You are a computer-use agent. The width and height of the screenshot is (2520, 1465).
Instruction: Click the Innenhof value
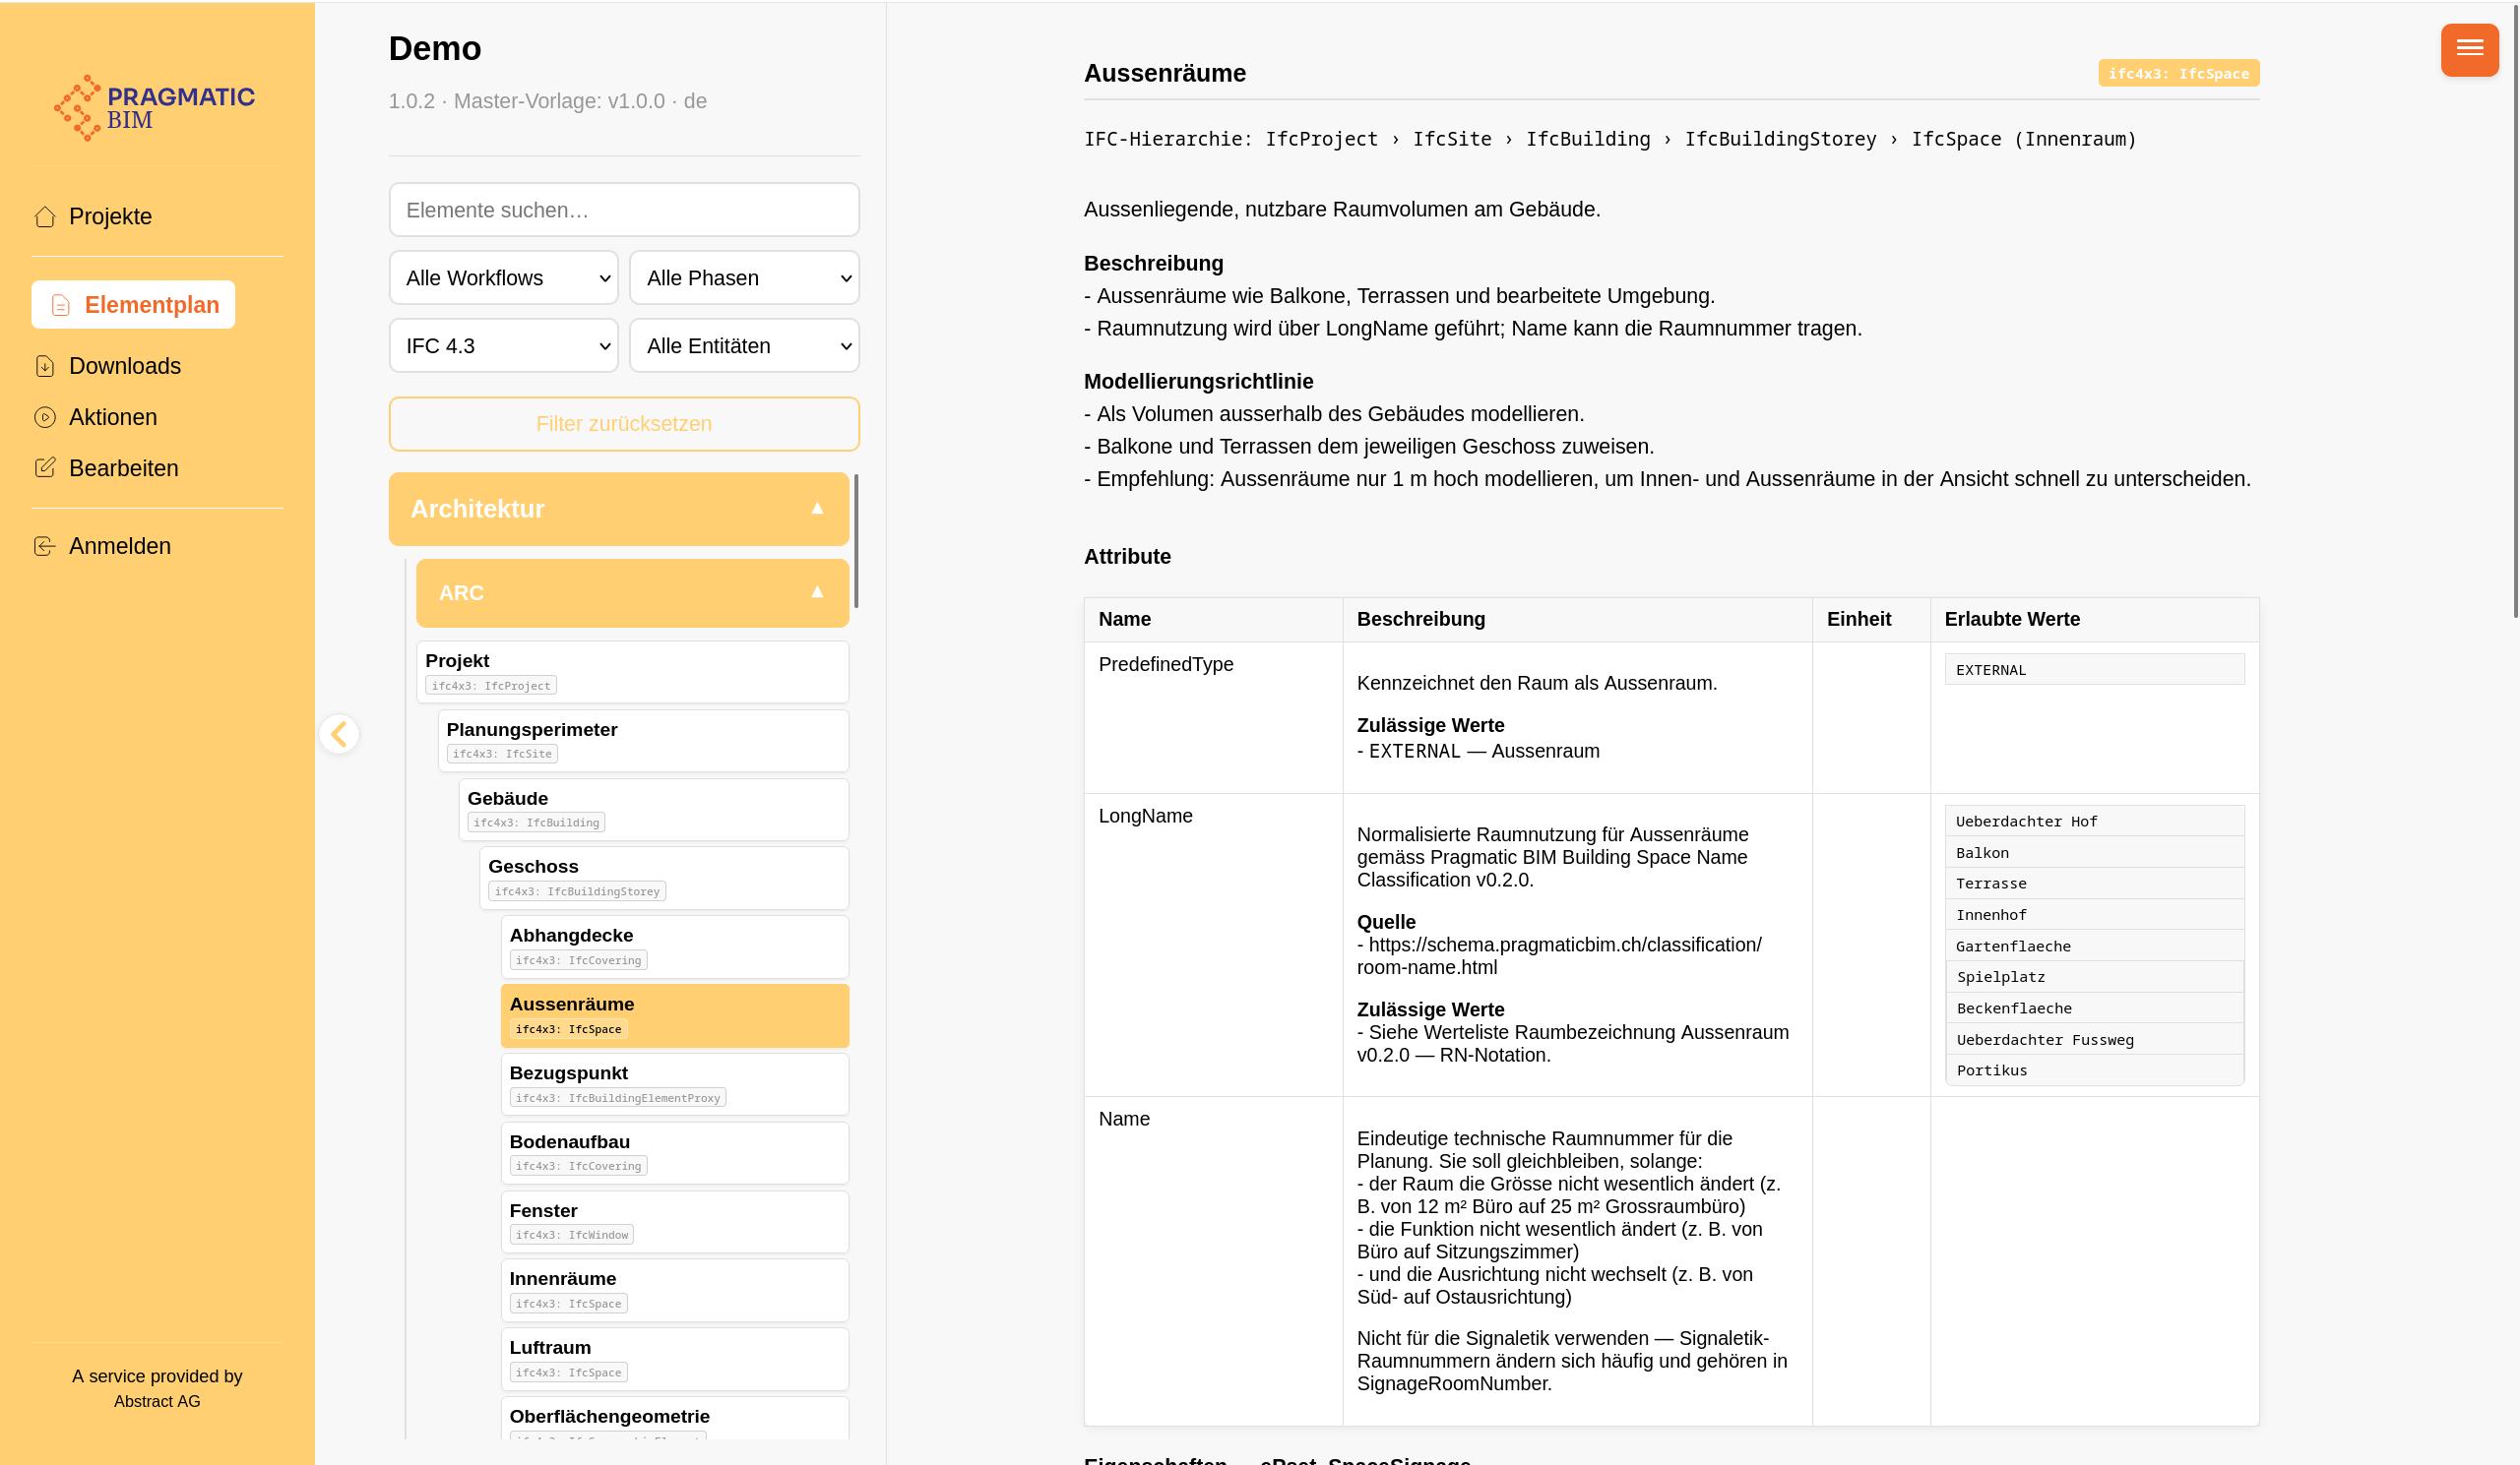2094,914
